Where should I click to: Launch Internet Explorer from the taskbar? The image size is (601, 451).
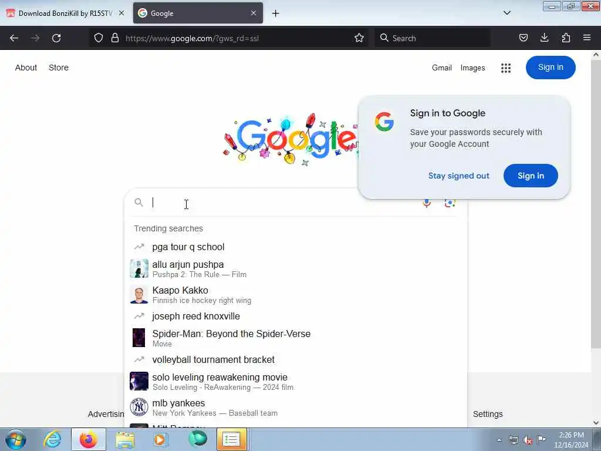52,439
